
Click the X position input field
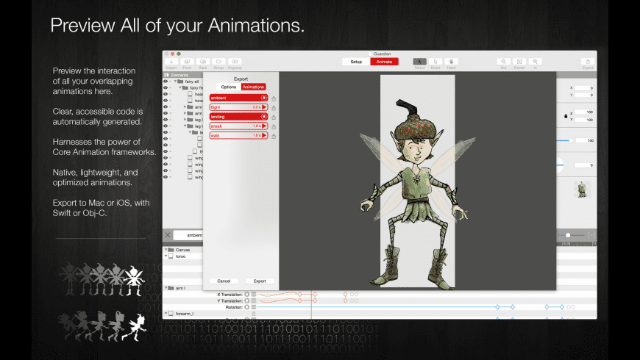point(584,87)
